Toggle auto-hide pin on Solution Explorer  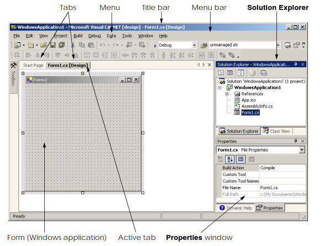(x=296, y=65)
